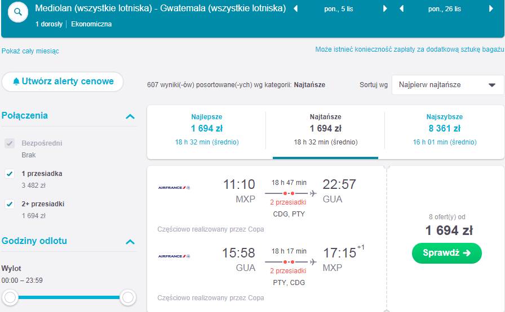Click the Sprawdź button

click(x=447, y=253)
